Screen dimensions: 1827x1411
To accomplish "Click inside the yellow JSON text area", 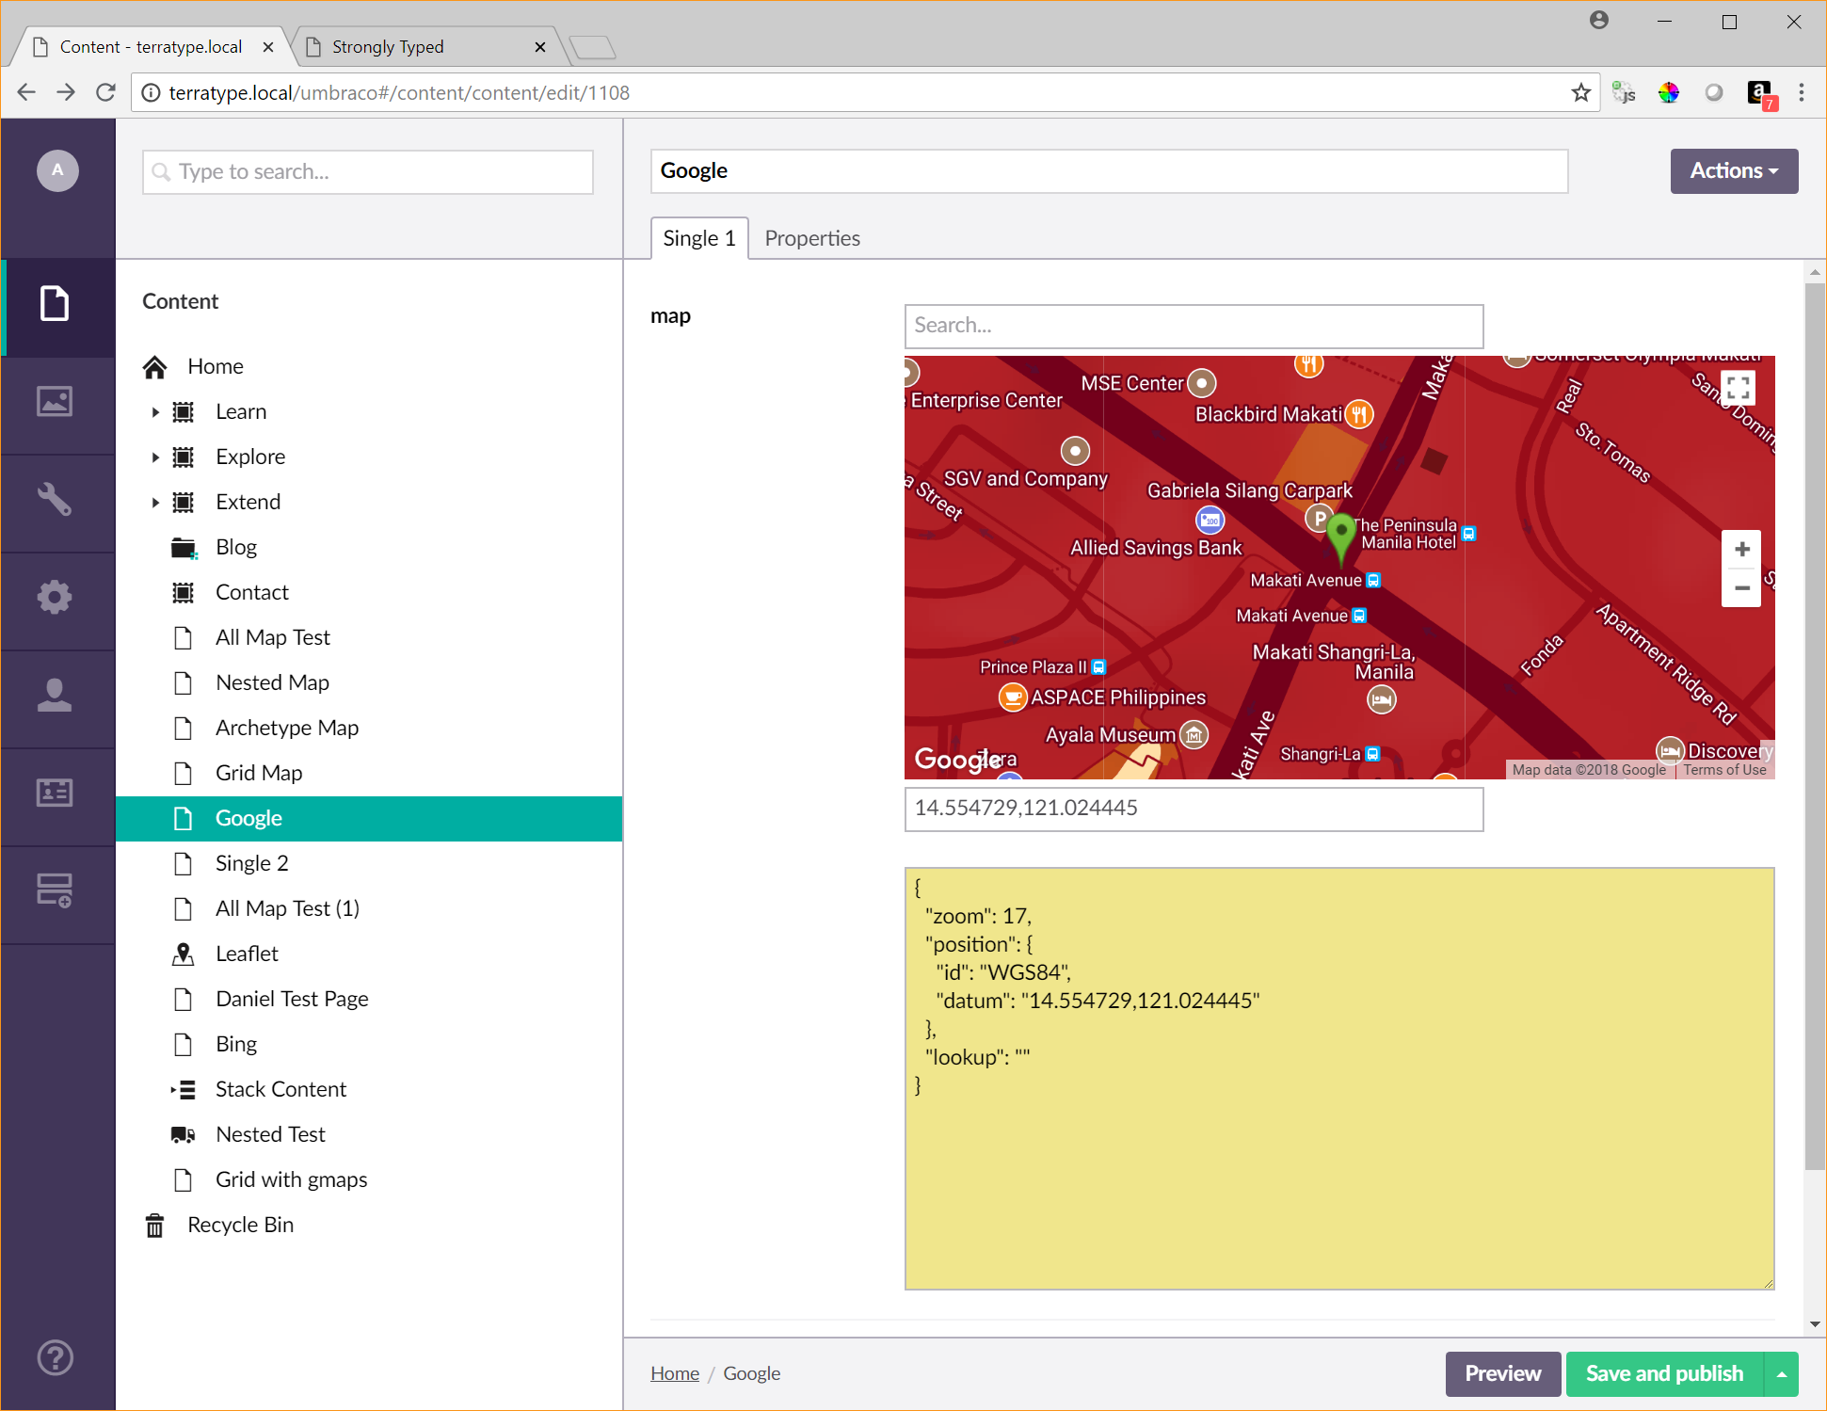I will point(1338,1079).
